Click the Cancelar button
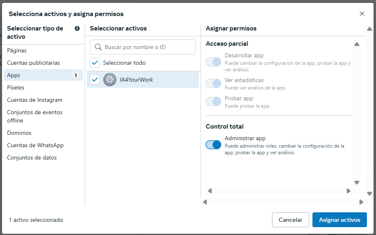This screenshot has width=376, height=235. (x=291, y=220)
